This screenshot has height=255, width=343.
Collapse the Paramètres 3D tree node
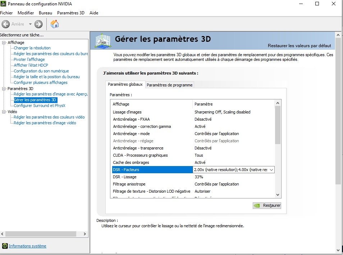tap(4, 89)
